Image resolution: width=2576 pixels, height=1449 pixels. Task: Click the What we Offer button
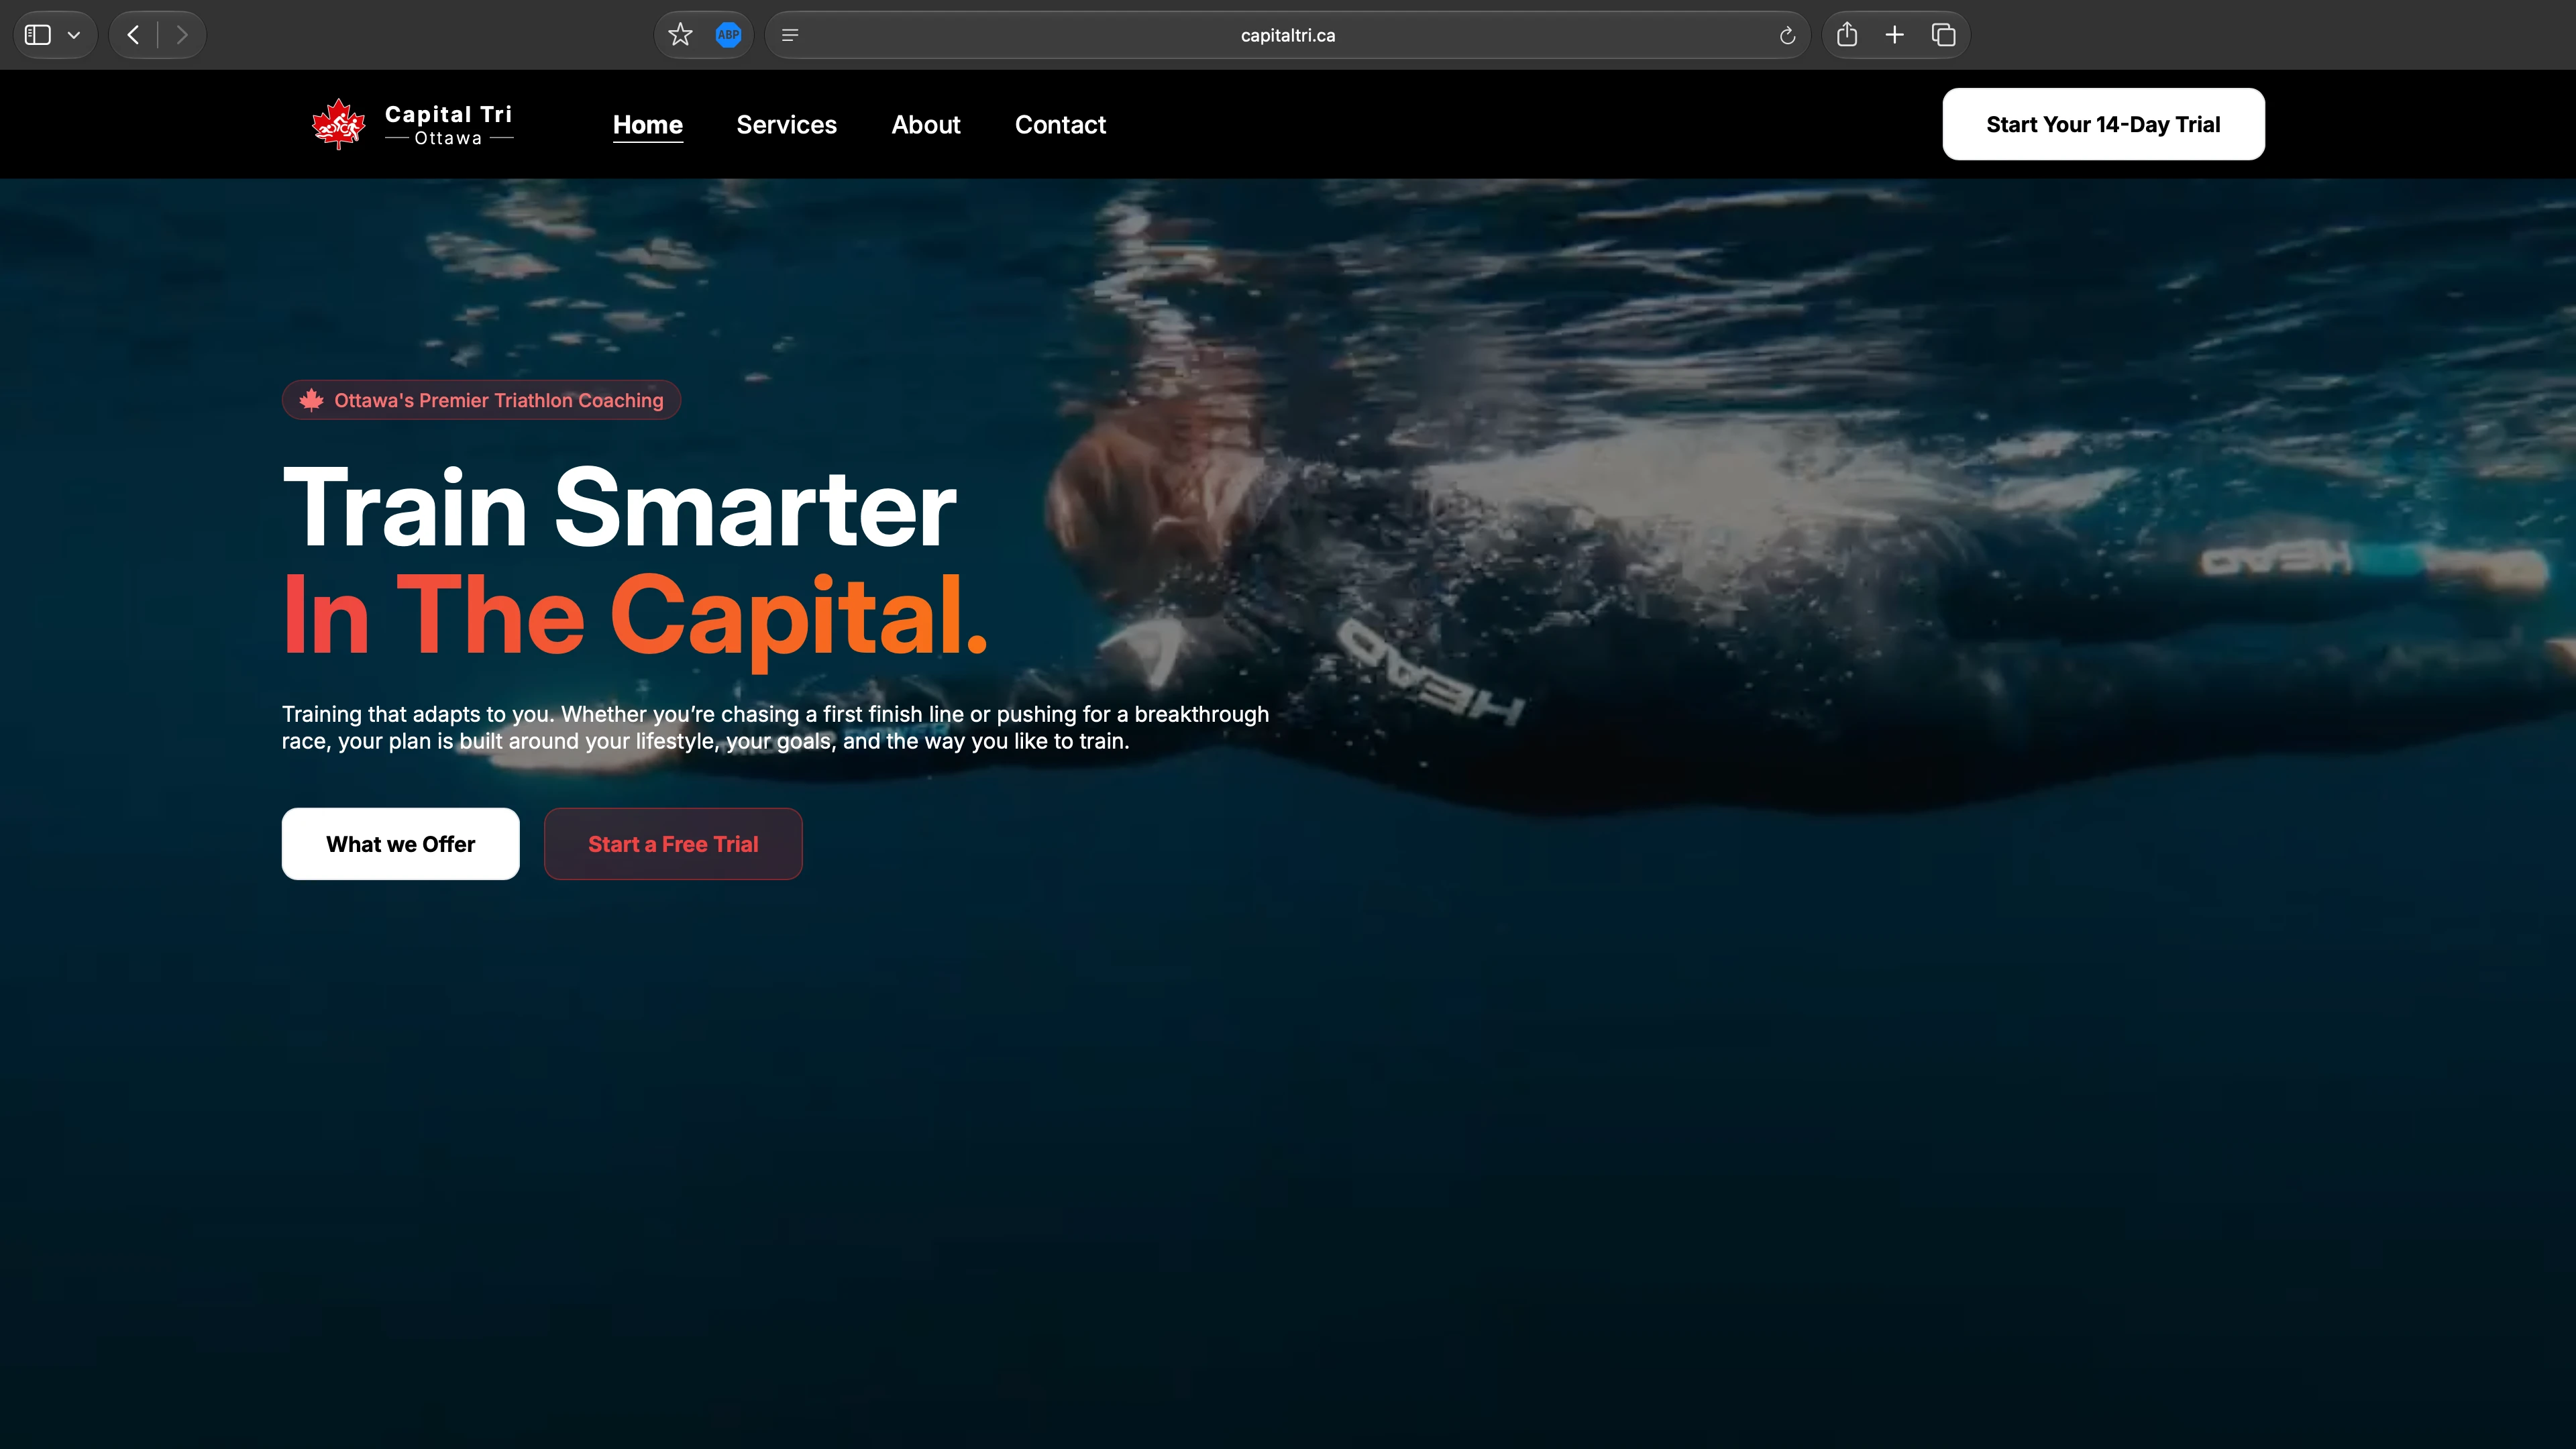[400, 844]
